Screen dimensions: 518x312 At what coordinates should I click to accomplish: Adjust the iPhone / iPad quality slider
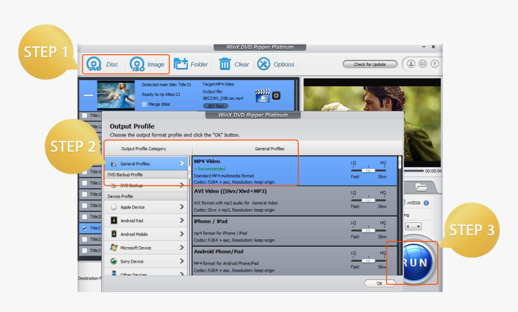[369, 230]
